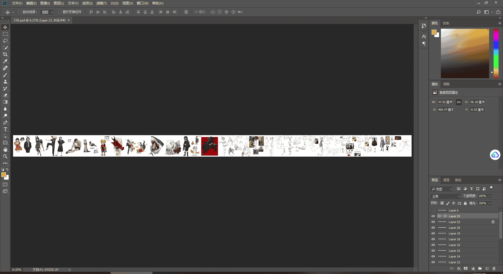The height and width of the screenshot is (274, 503).
Task: Switch to the Swatches tab
Action: (446, 23)
